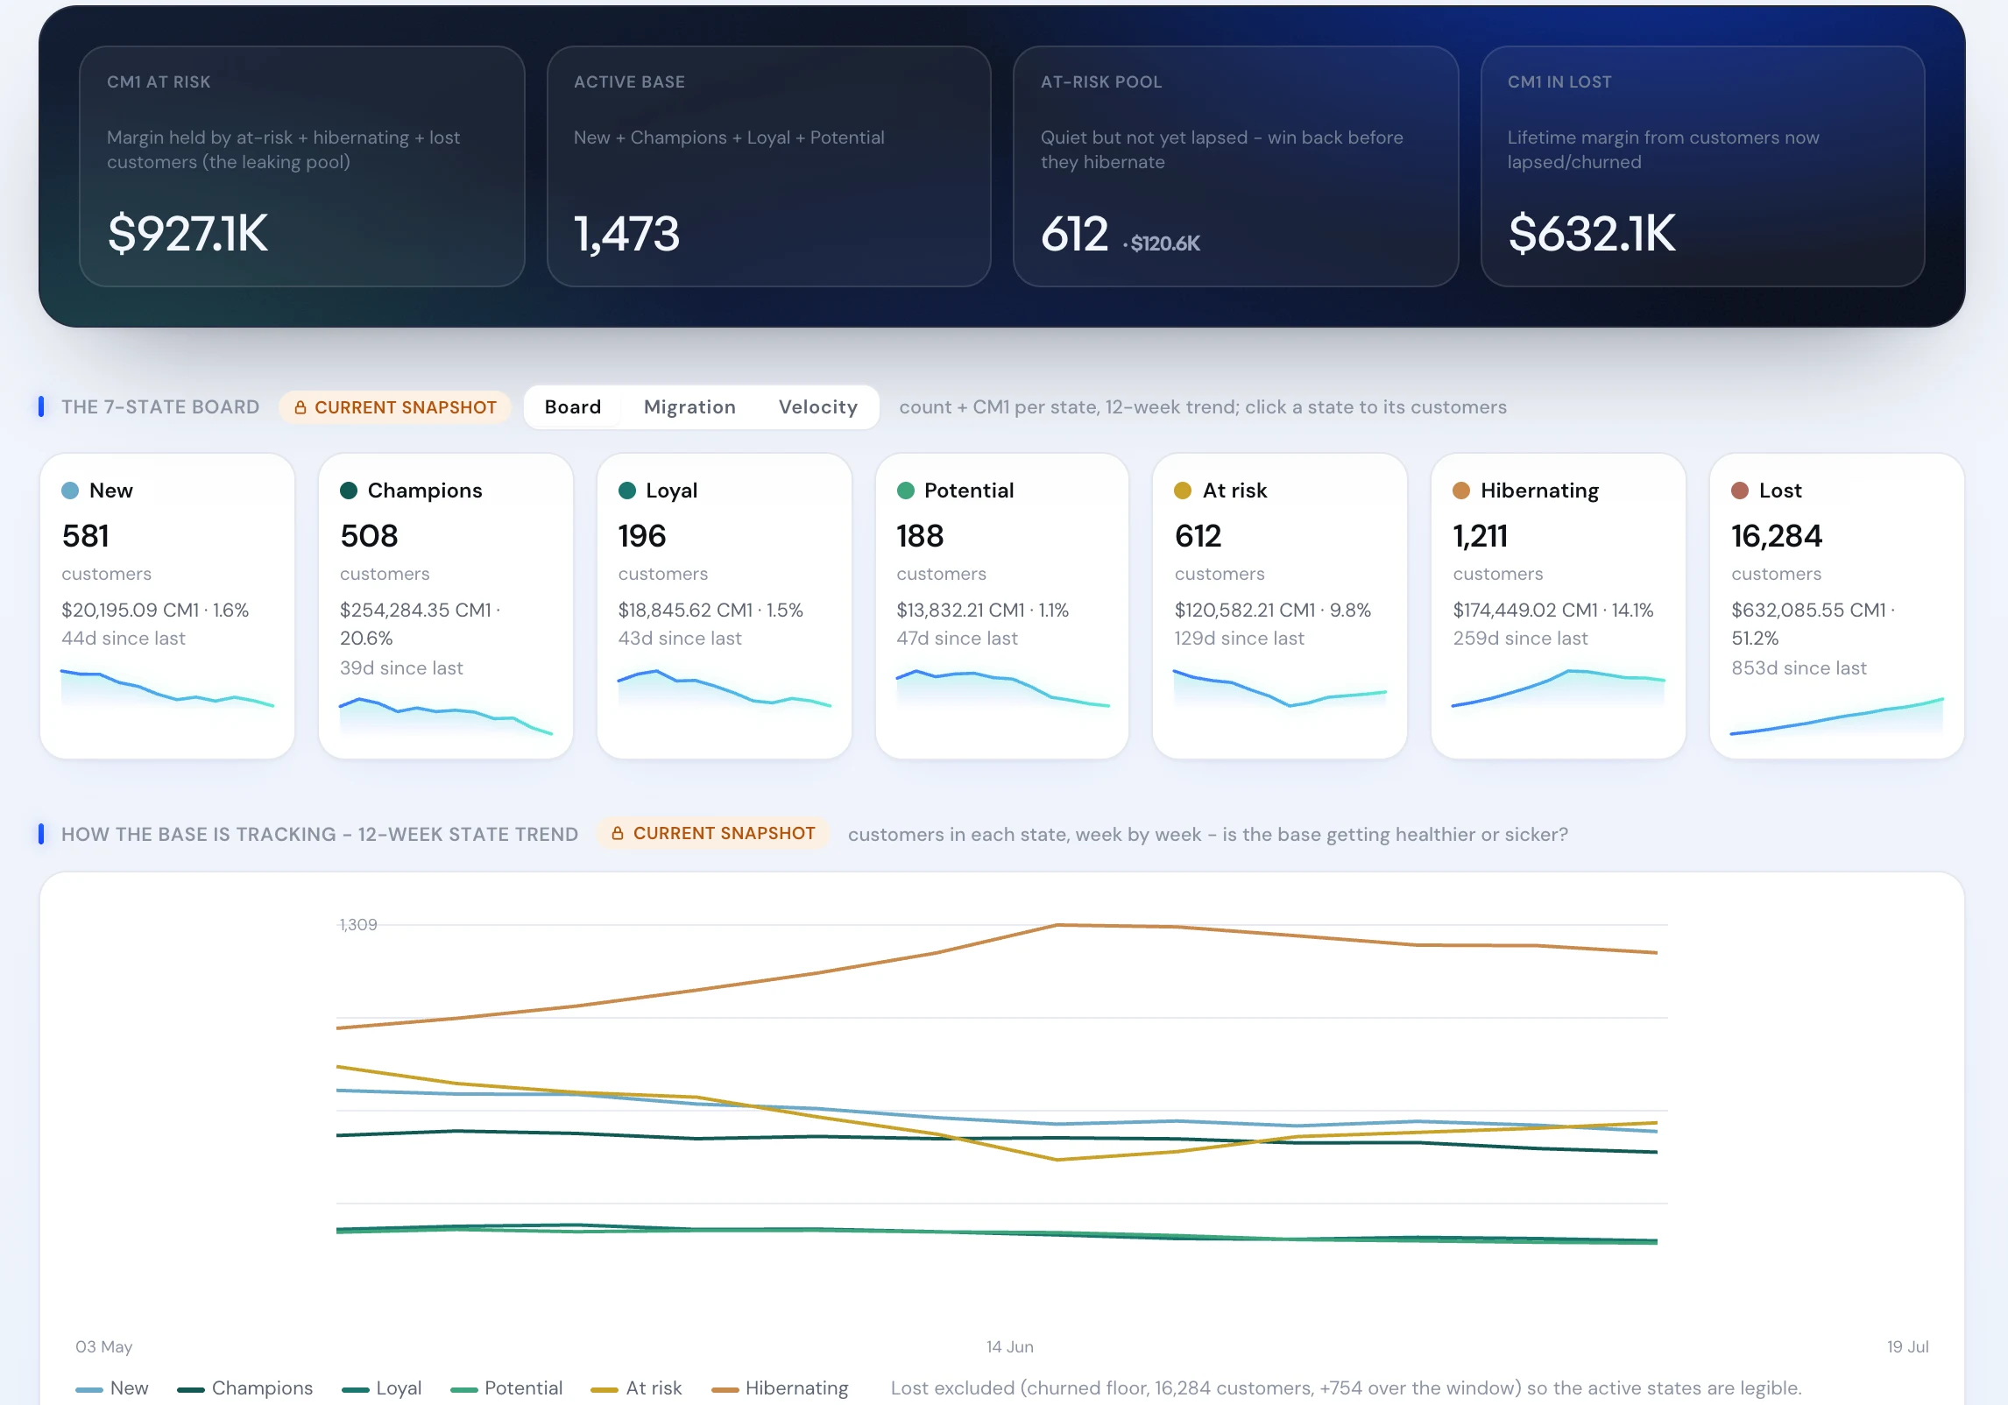2008x1405 pixels.
Task: Click the $254,284.35 CM1 Champions figure
Action: coord(415,611)
